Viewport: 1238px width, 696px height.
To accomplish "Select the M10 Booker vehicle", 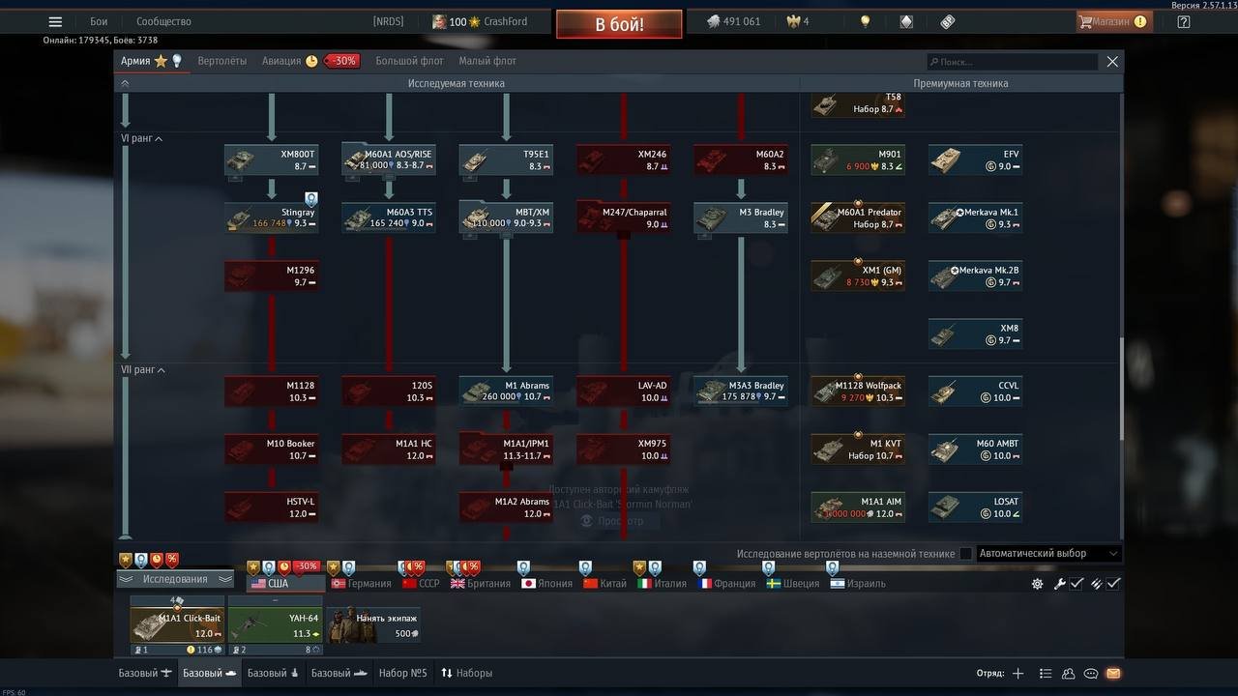I will 272,449.
